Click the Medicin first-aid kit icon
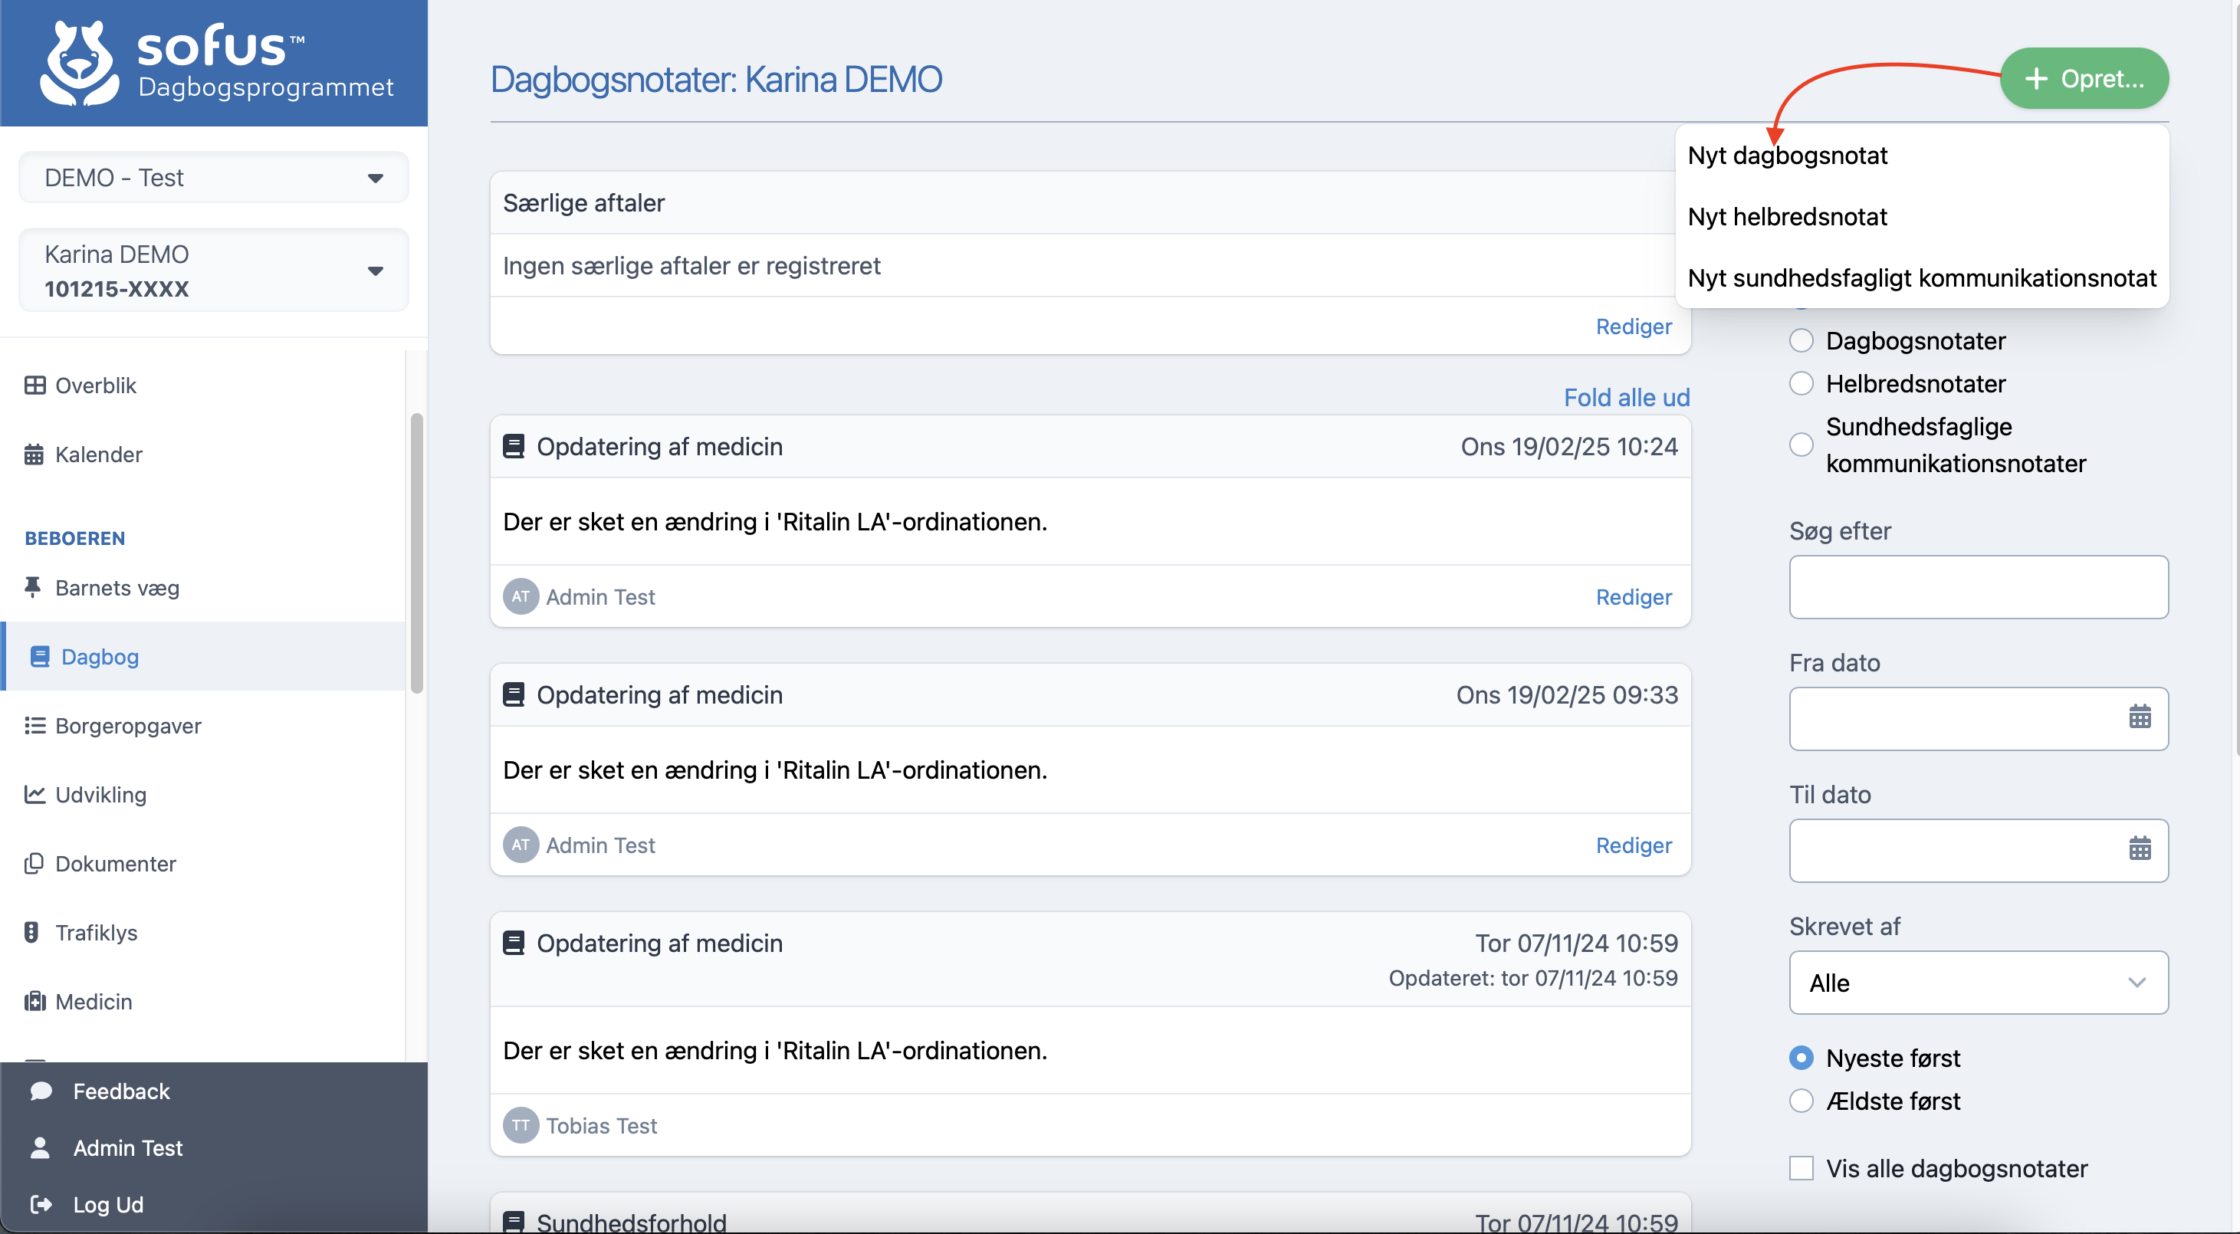The image size is (2240, 1234). pyautogui.click(x=34, y=1001)
